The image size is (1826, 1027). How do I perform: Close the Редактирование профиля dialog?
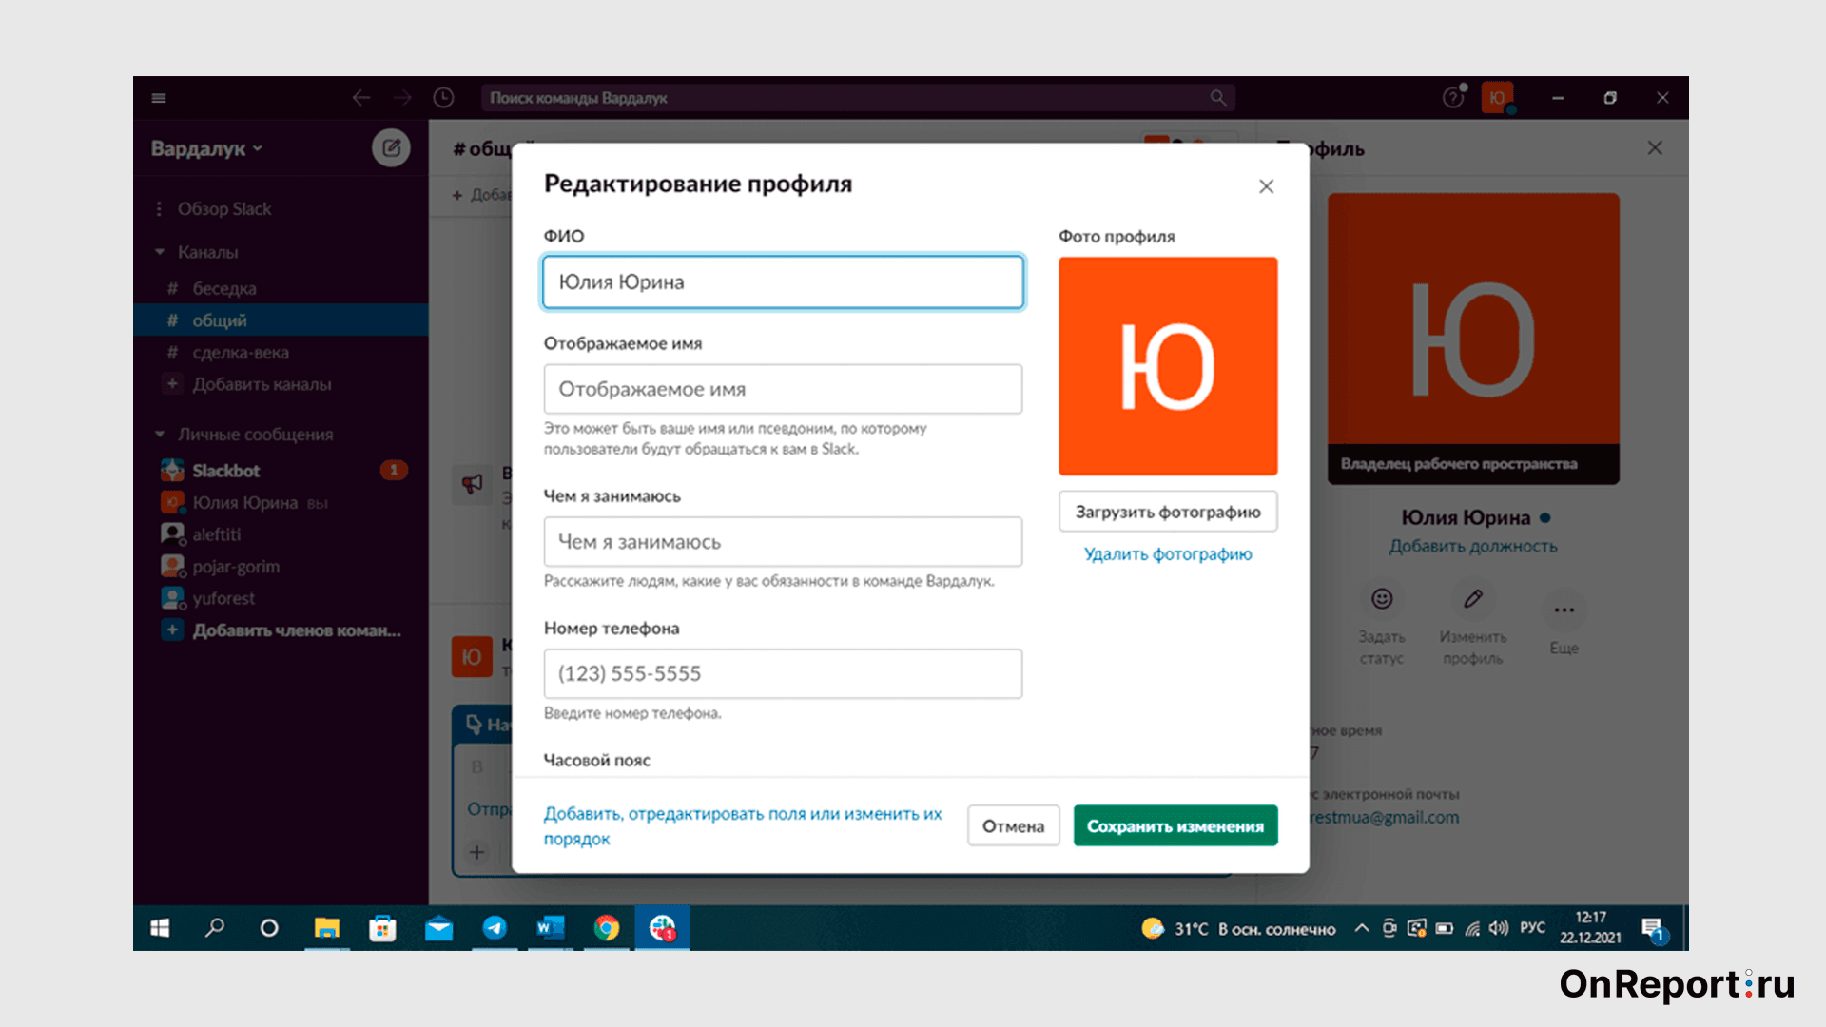1266,186
